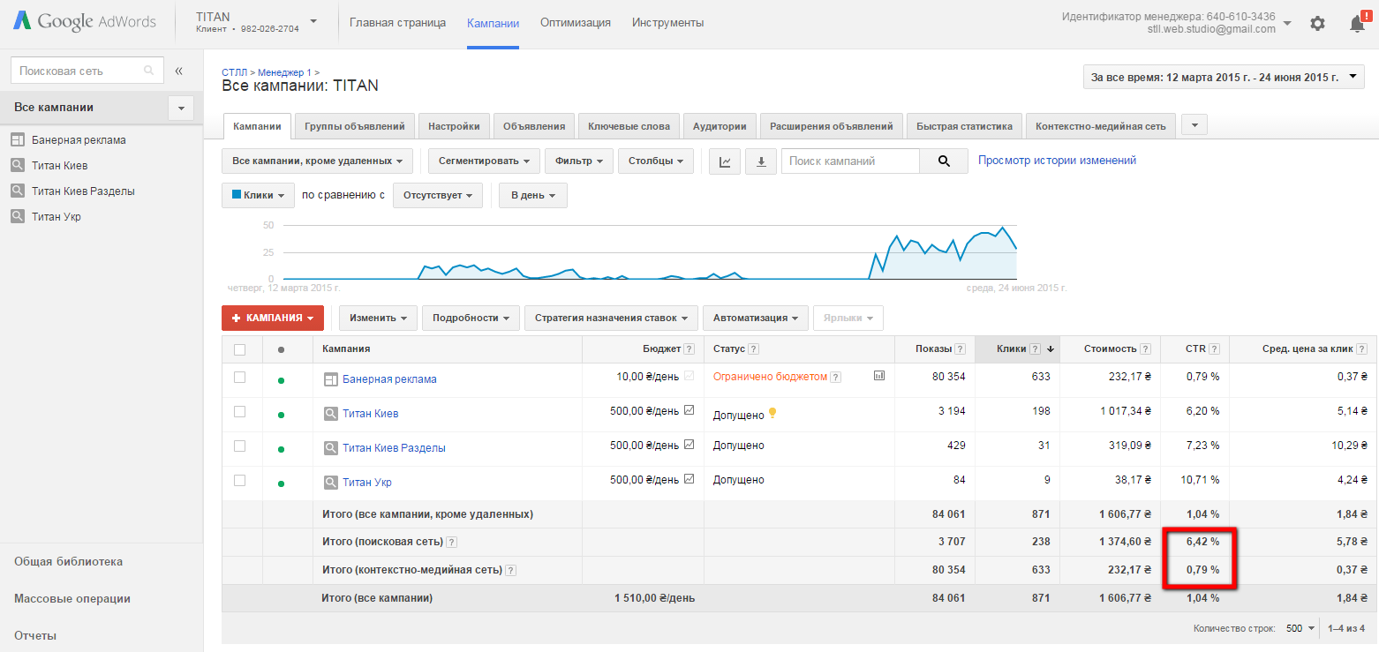Click the campaign search magnifier button
Image resolution: width=1379 pixels, height=652 pixels.
coord(944,161)
